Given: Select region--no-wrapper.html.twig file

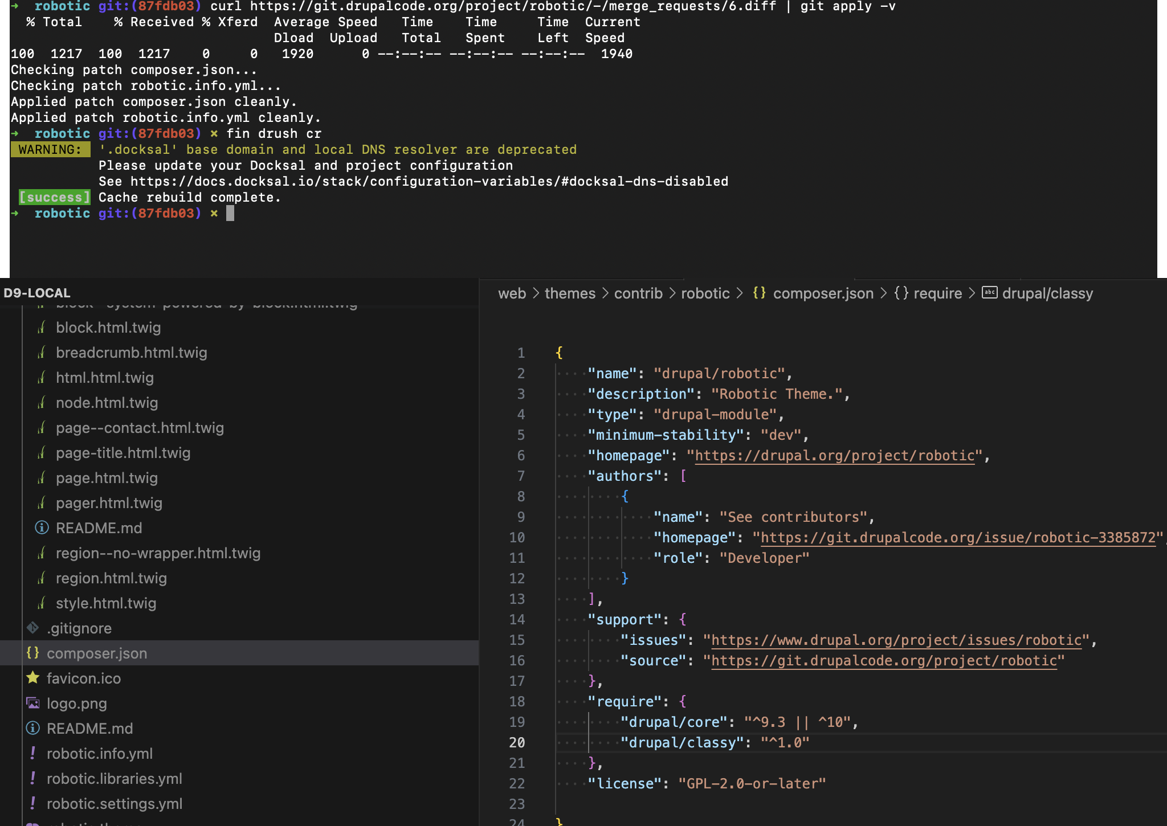Looking at the screenshot, I should (x=158, y=553).
